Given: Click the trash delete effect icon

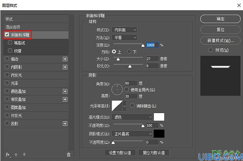Looking at the screenshot, I should [x=68, y=155].
